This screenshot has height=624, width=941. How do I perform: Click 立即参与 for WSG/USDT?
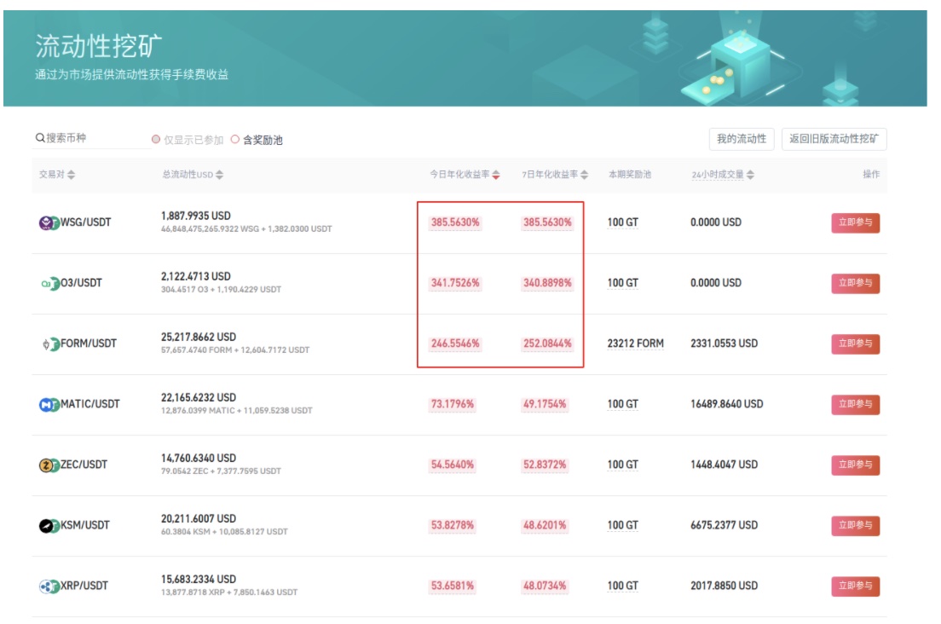point(855,222)
